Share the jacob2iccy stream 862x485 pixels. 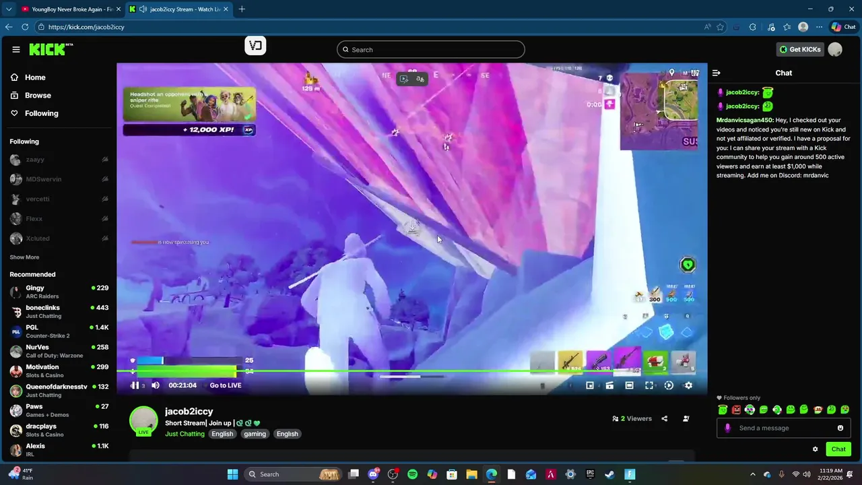664,418
